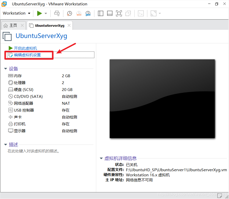This screenshot has height=199, width=229.
Task: Click the Unity mode toolbar icon
Action: pyautogui.click(x=128, y=13)
